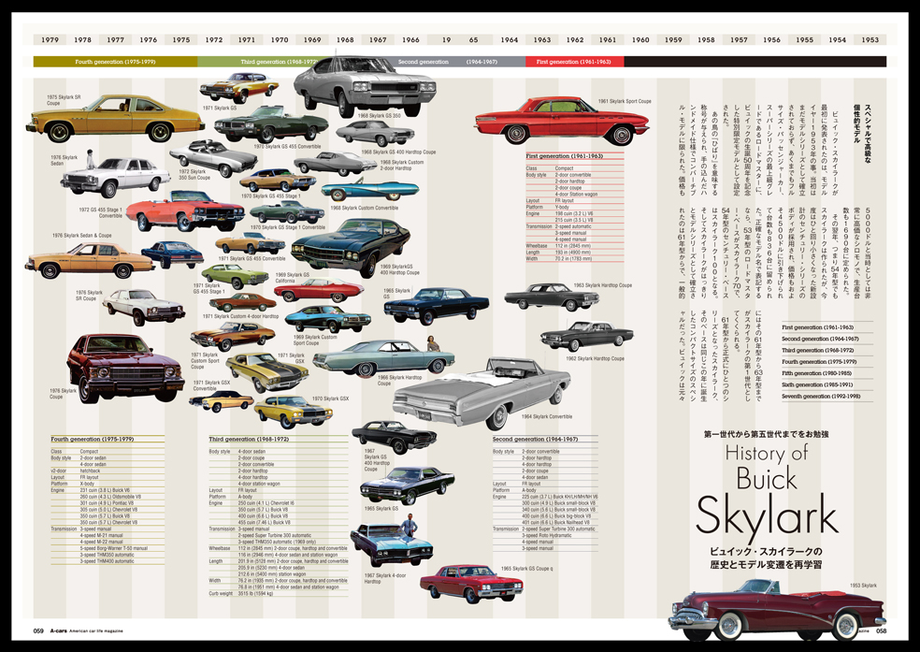Screen dimensions: 920x652
Task: Click 'Fifth generation (1980-1985)' in the legend list
Action: coord(817,373)
